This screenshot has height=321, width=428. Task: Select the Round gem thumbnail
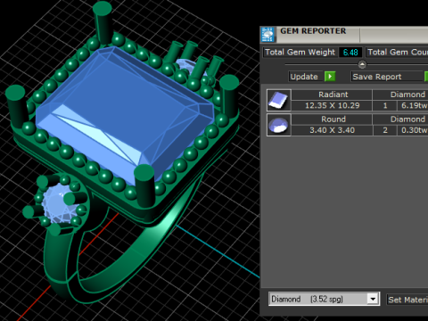279,125
